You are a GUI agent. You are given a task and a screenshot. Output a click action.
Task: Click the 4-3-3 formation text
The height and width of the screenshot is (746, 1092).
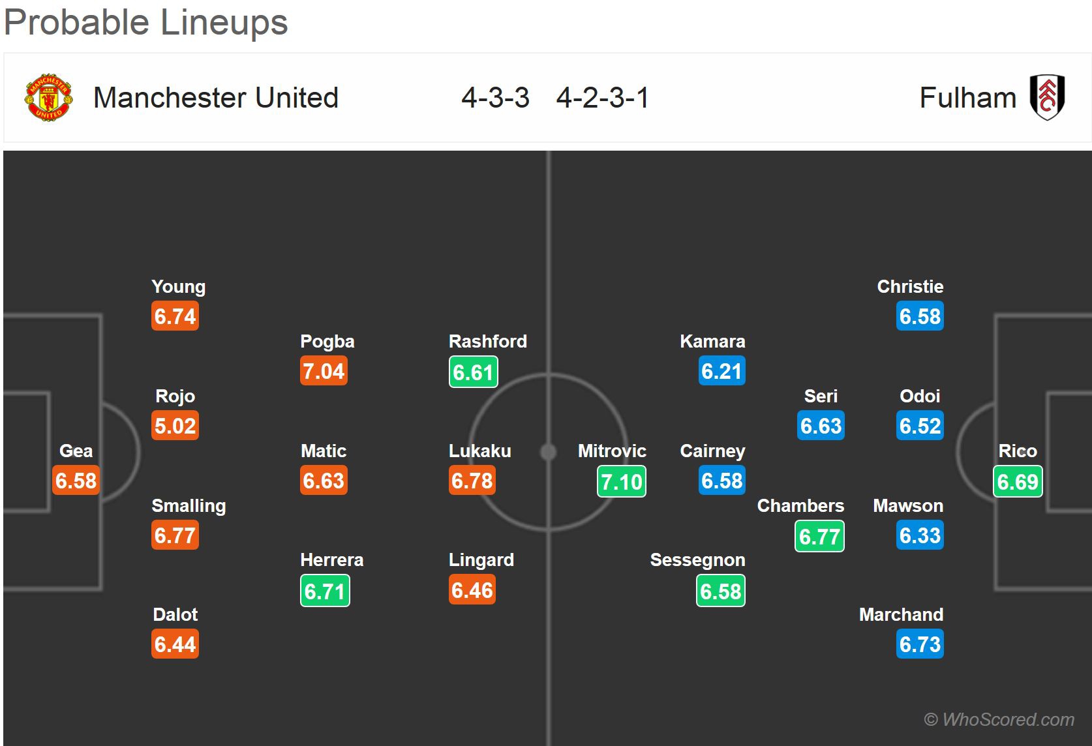point(495,98)
